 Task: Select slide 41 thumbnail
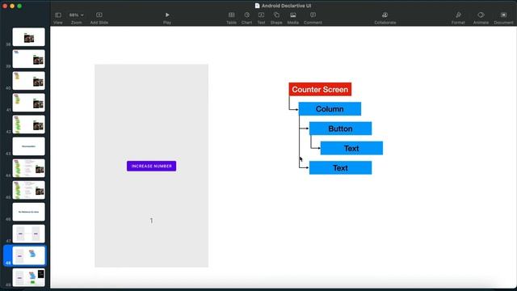(29, 103)
